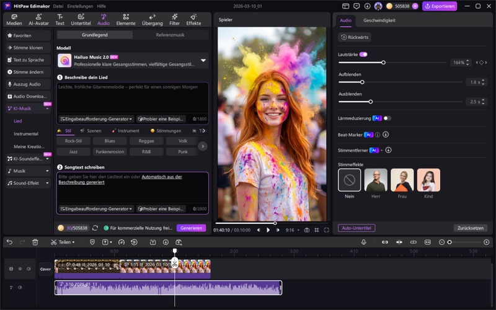Viewport: 496px width, 310px height.
Task: Click the Generieren button
Action: click(191, 228)
